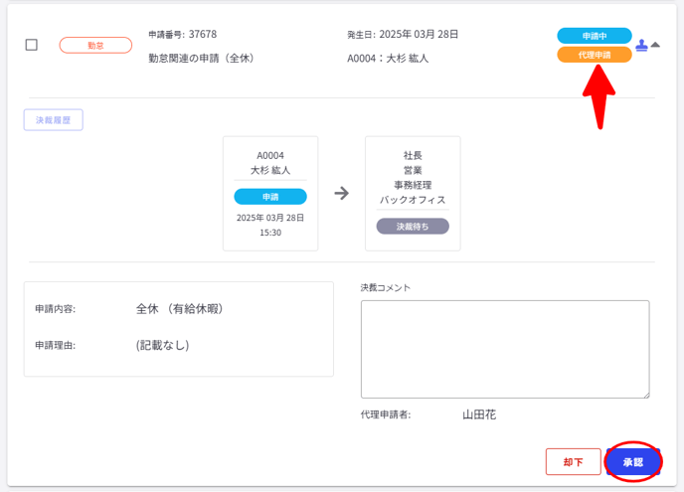This screenshot has width=684, height=492.
Task: Click the proxy applicant name 山田花
Action: pyautogui.click(x=479, y=414)
